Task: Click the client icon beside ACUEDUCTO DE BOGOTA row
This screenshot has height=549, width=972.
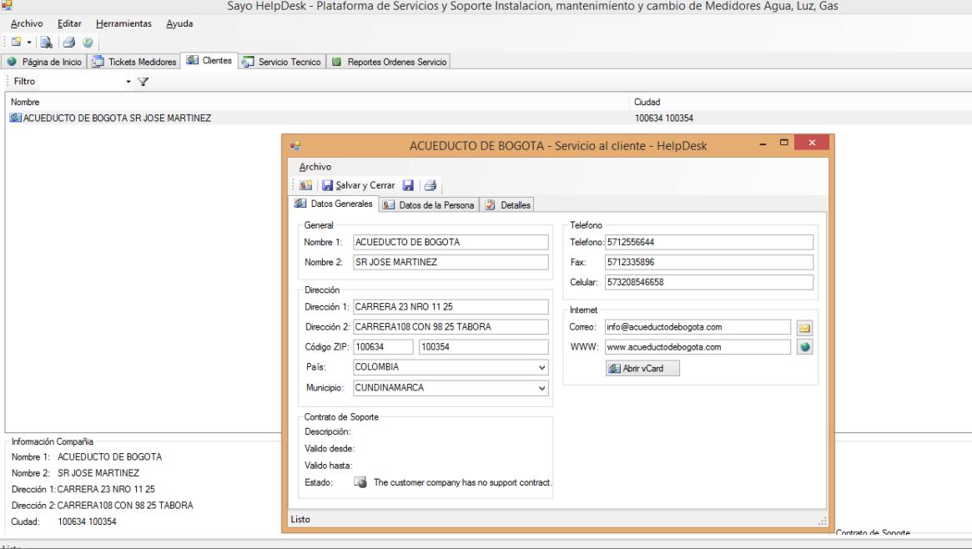Action: (x=16, y=118)
